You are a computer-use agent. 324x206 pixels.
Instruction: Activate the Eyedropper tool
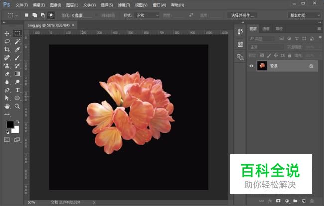click(17, 50)
